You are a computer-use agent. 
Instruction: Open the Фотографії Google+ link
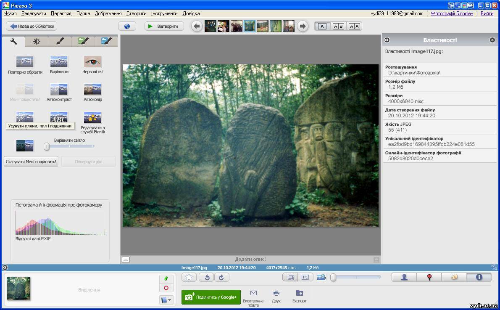[452, 13]
